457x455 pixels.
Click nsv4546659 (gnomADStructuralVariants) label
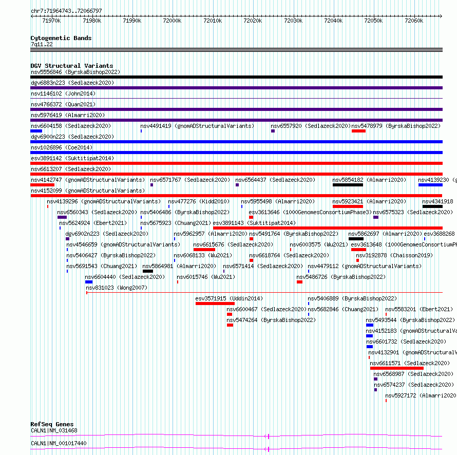click(123, 244)
